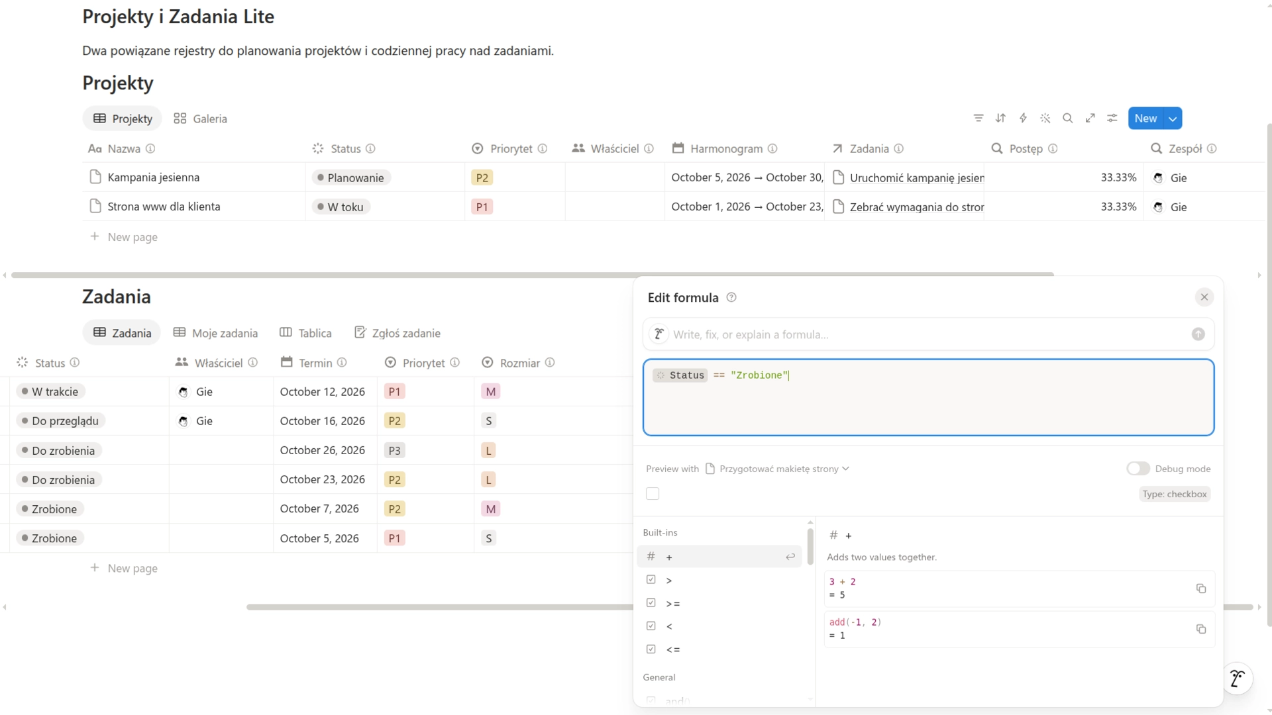Copy the '3 + 2' example

click(x=1200, y=589)
